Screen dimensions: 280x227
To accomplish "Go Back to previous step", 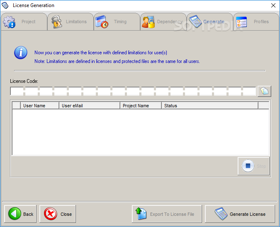I will [20, 214].
